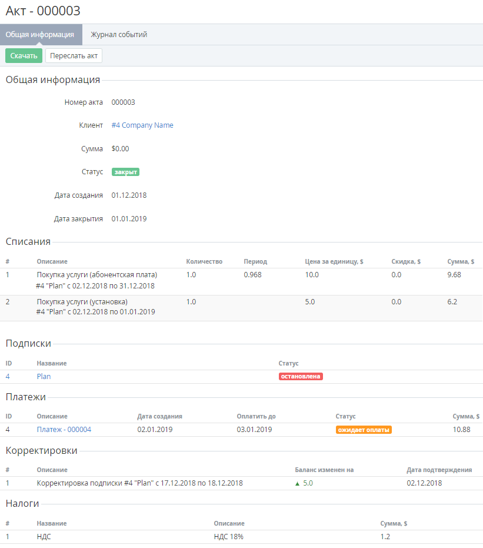Click the act number value 000003
Image resolution: width=483 pixels, height=548 pixels.
pos(123,102)
